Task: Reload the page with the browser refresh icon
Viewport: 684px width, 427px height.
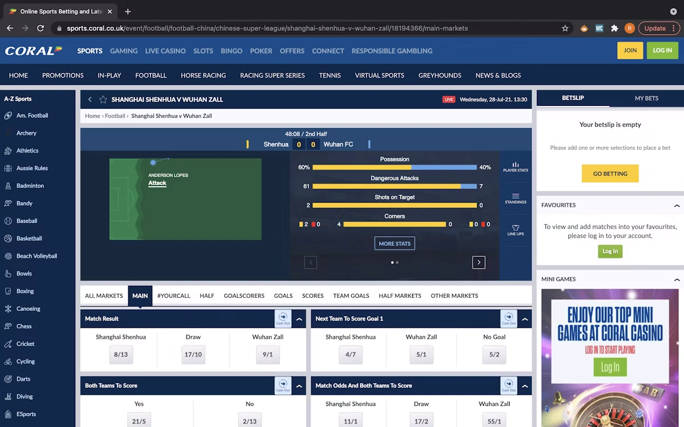Action: (40, 28)
